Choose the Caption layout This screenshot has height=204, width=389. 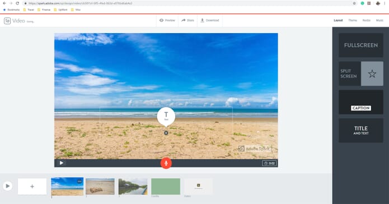point(361,102)
